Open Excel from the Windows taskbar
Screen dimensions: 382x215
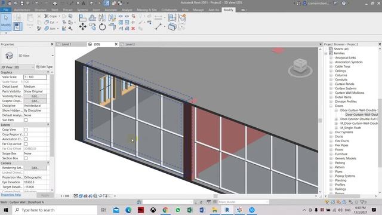[x=190, y=210]
